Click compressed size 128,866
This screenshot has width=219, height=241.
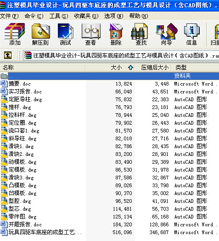(159, 224)
